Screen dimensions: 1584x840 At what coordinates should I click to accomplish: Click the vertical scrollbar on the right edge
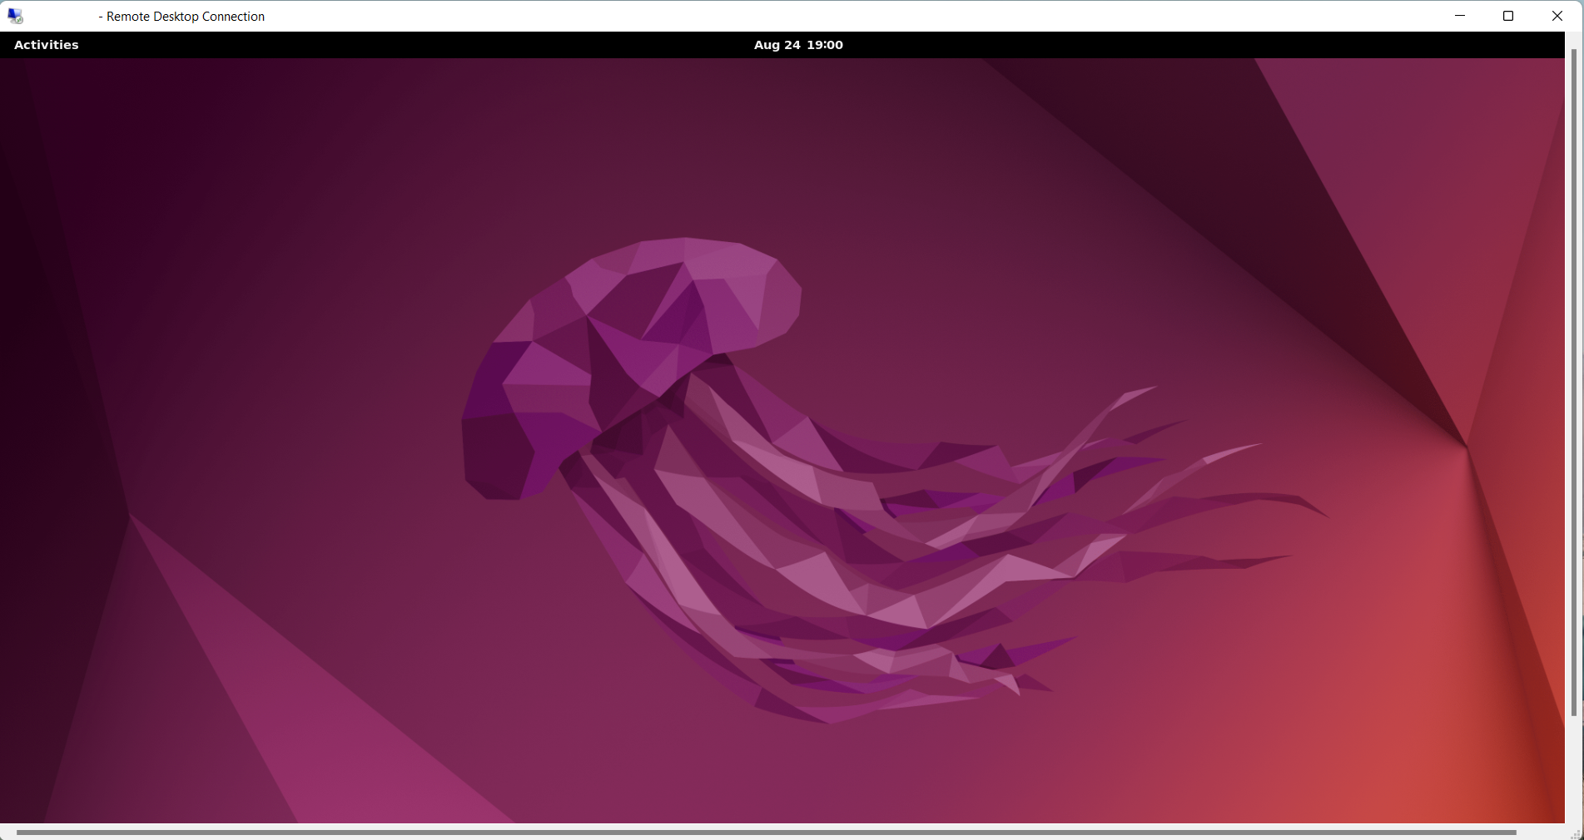[1574, 383]
